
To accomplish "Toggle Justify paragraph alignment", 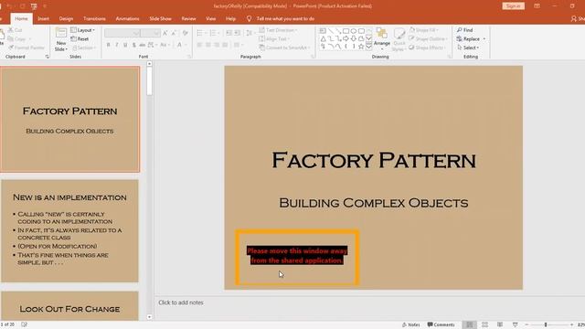I will pyautogui.click(x=225, y=45).
